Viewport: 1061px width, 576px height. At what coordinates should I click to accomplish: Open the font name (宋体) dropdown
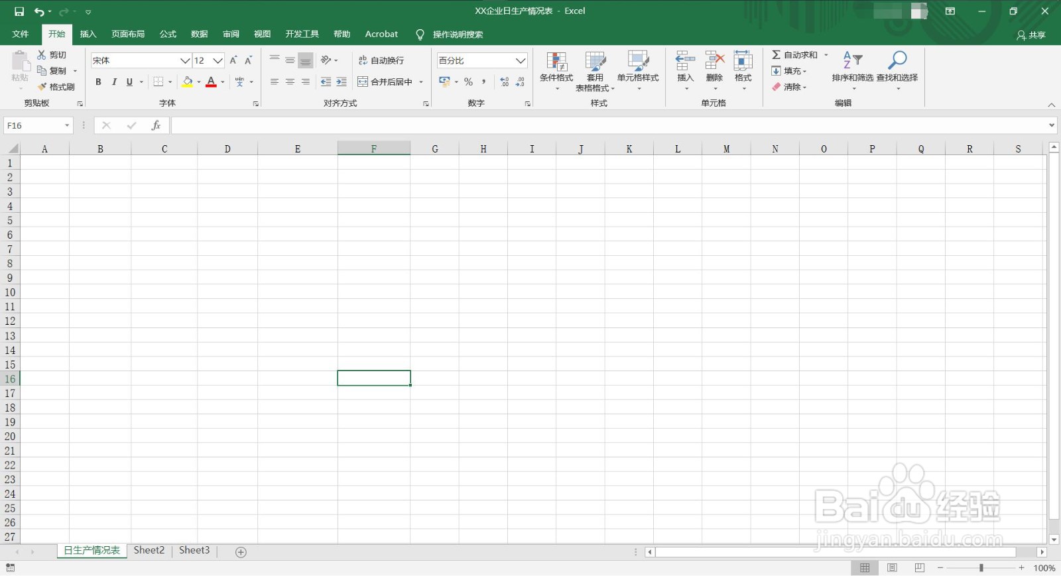185,60
